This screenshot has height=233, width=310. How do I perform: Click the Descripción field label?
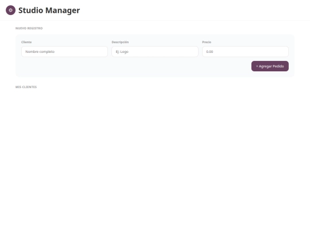tap(120, 42)
